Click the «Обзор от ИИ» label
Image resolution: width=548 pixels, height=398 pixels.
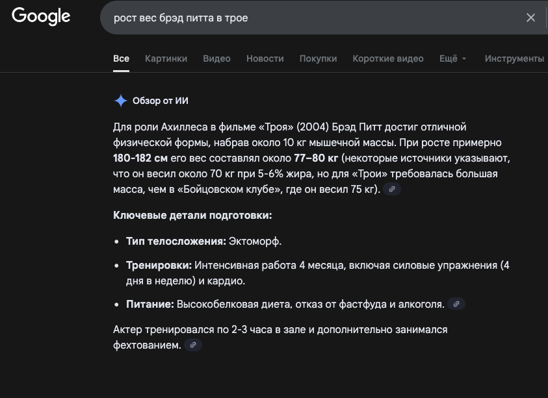160,101
